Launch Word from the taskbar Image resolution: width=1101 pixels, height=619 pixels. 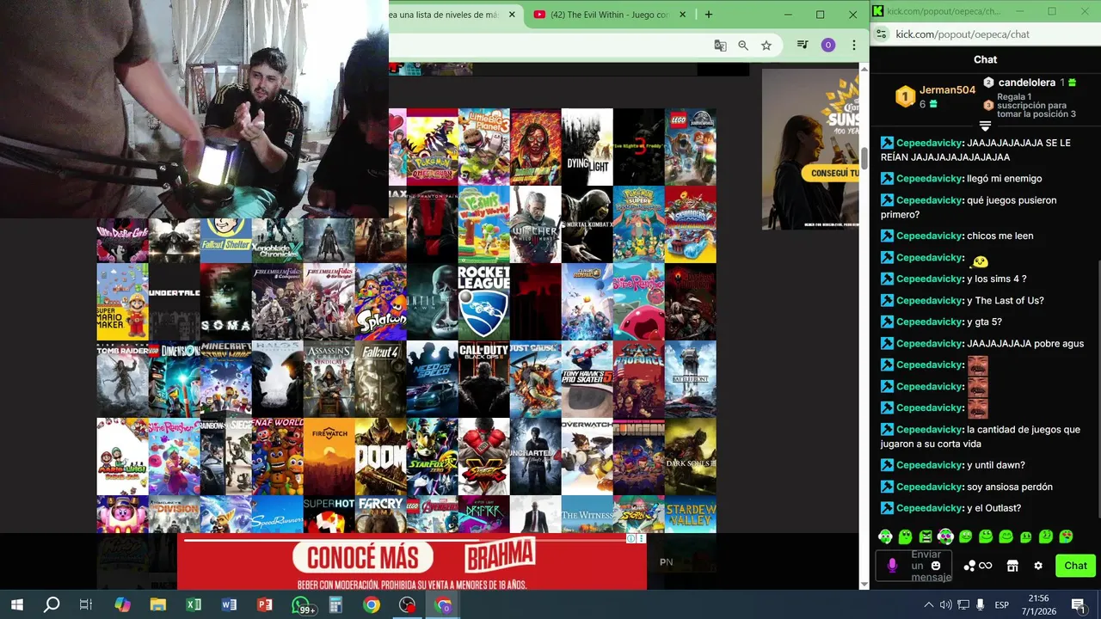[x=229, y=604]
